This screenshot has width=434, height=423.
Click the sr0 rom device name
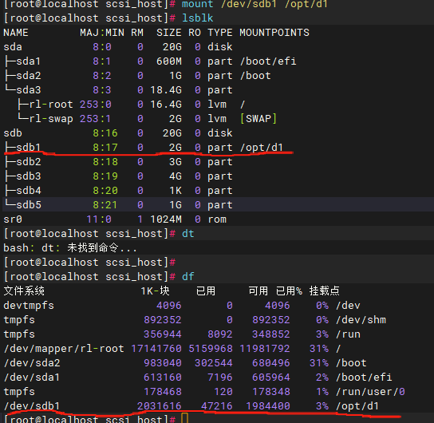coord(13,219)
